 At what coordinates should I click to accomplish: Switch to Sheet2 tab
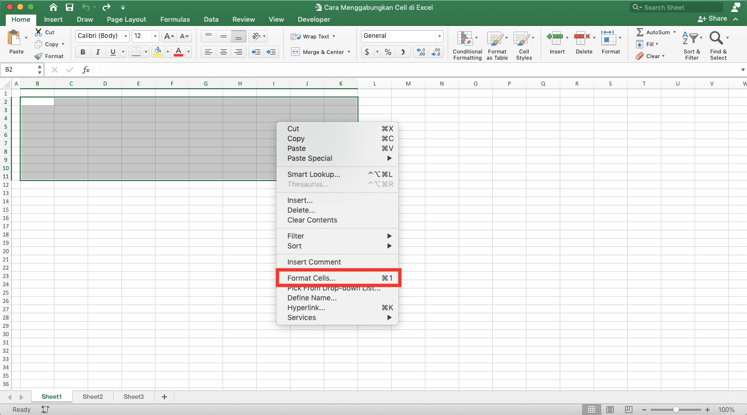[93, 396]
